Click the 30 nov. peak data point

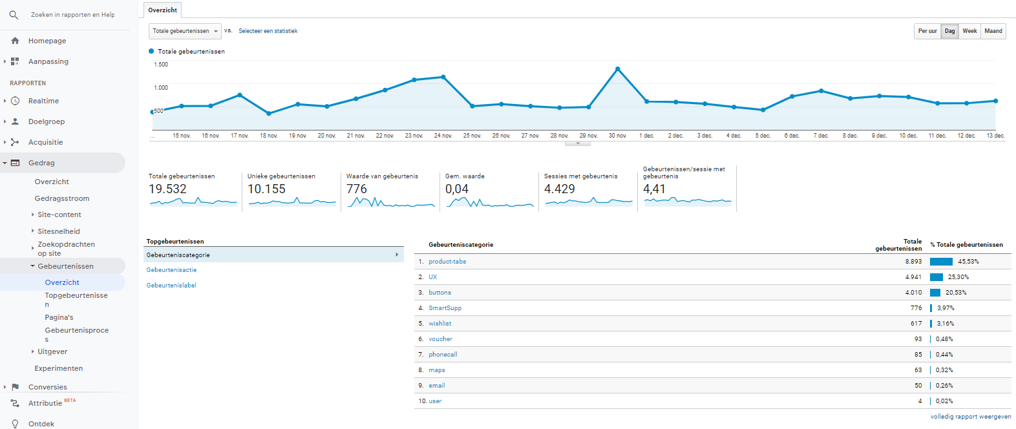[x=618, y=68]
